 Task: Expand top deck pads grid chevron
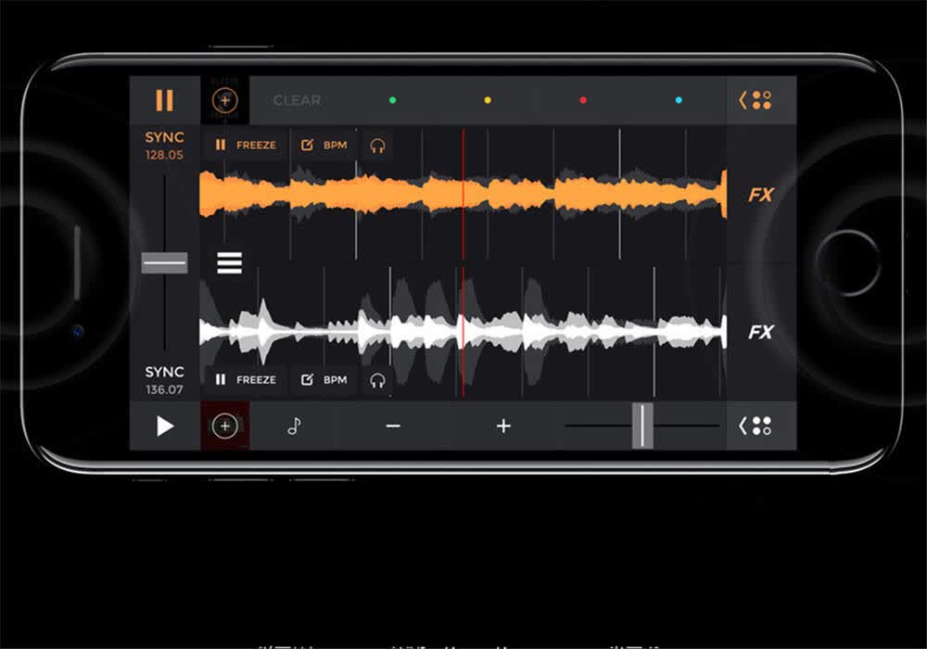click(x=756, y=100)
